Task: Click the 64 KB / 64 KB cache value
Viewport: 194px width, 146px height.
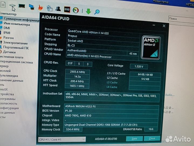Action: point(145,75)
